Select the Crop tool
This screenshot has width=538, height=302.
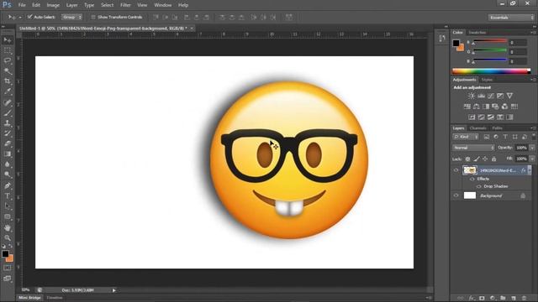(8, 81)
